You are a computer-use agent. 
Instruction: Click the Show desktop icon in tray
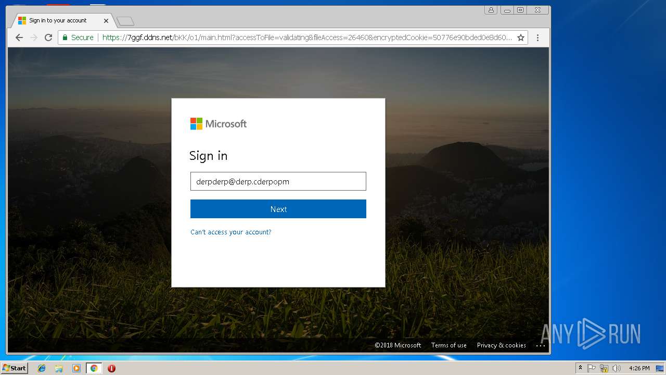point(660,368)
